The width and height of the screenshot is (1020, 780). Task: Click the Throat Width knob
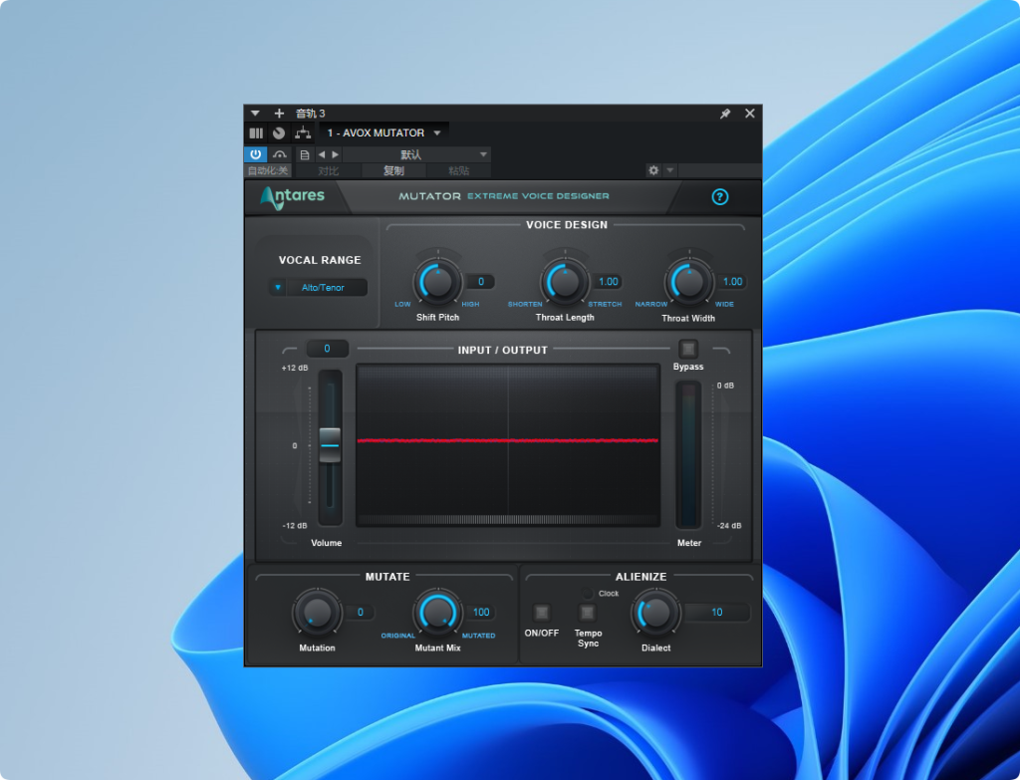(689, 282)
